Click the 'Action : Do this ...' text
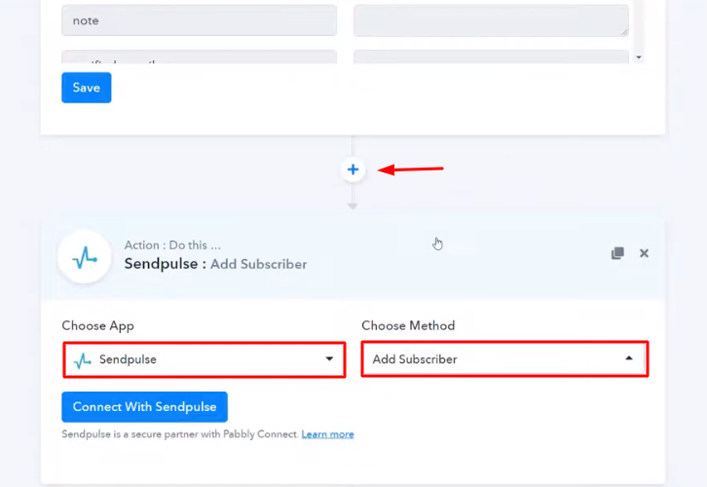The width and height of the screenshot is (707, 487). click(x=172, y=244)
